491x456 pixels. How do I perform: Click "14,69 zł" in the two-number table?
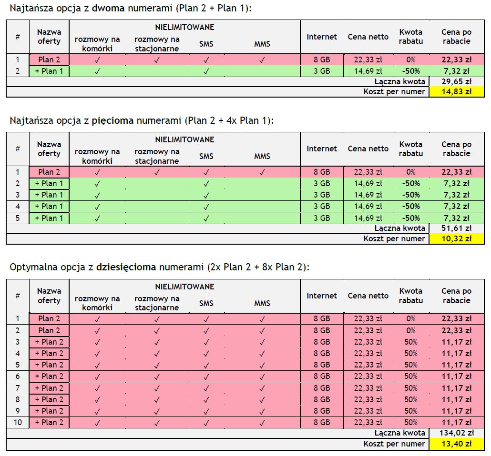pyautogui.click(x=368, y=71)
